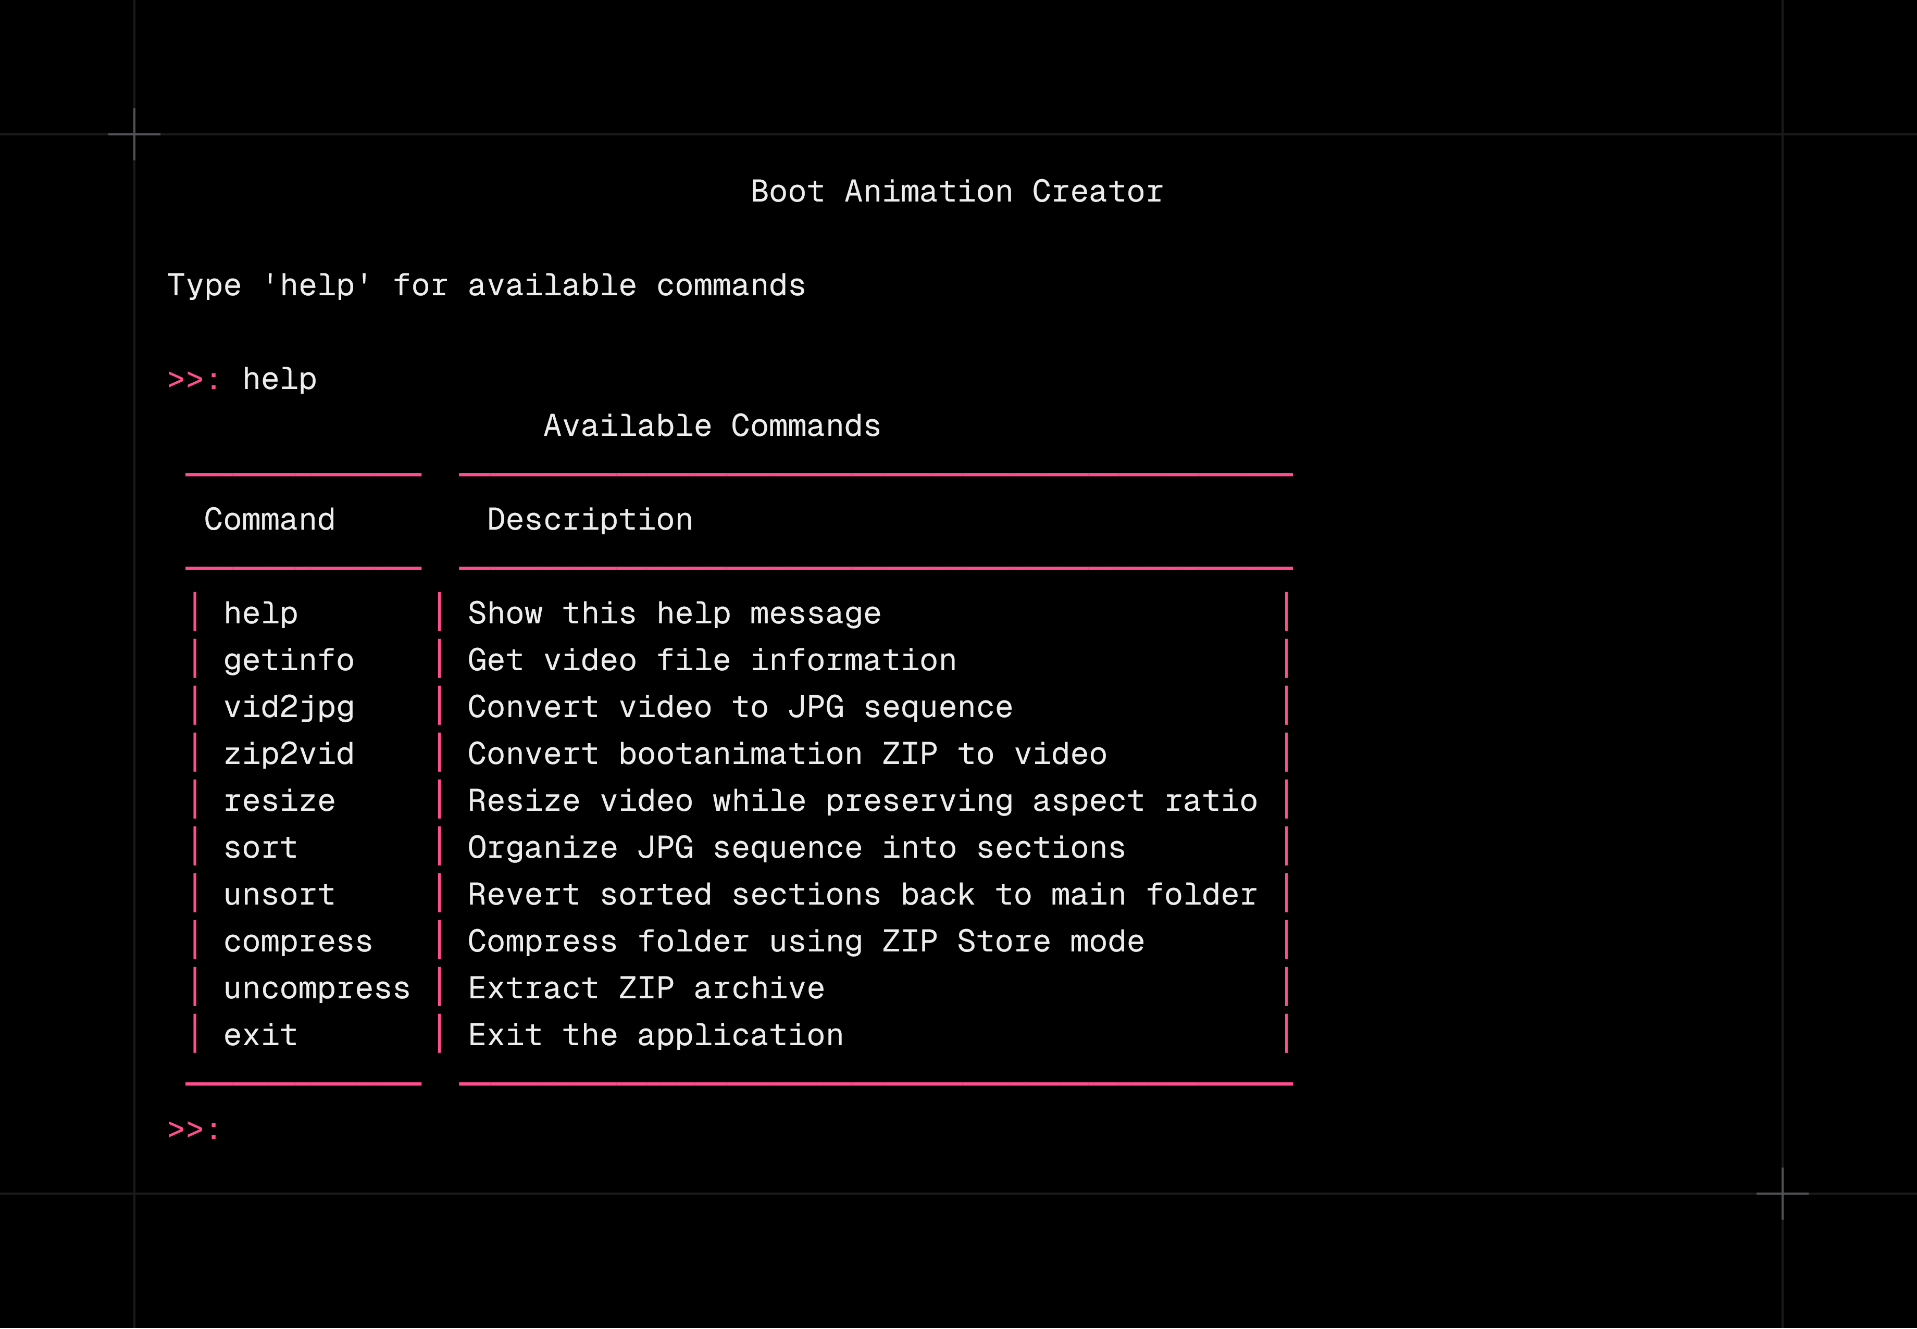Screen dimensions: 1917x1329
Task: Select the 'zip2vid' command cell
Action: (289, 755)
